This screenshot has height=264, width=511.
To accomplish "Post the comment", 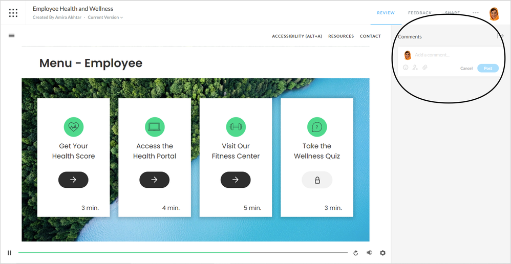I will (x=488, y=68).
